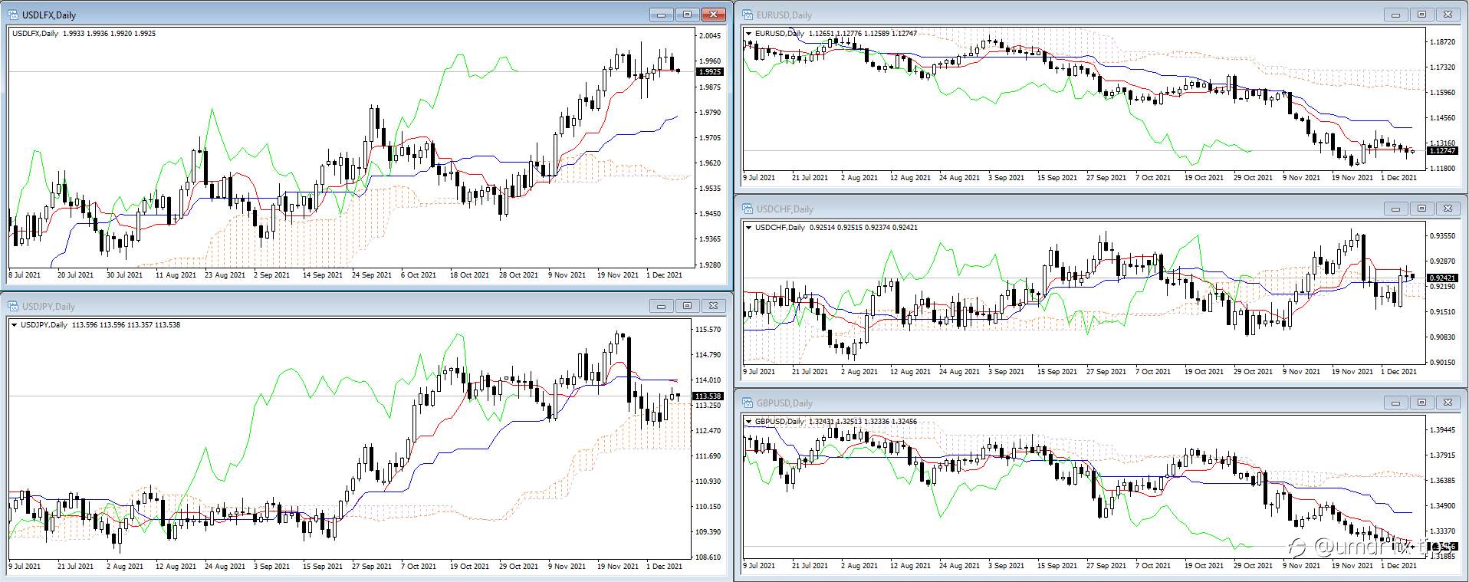Close the EURUSD chart window
This screenshot has width=1469, height=582.
[x=1448, y=15]
